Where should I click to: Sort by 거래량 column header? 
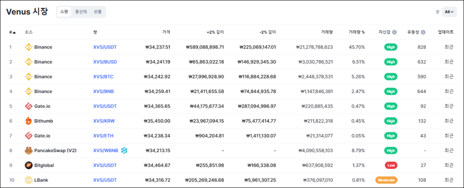pyautogui.click(x=327, y=32)
